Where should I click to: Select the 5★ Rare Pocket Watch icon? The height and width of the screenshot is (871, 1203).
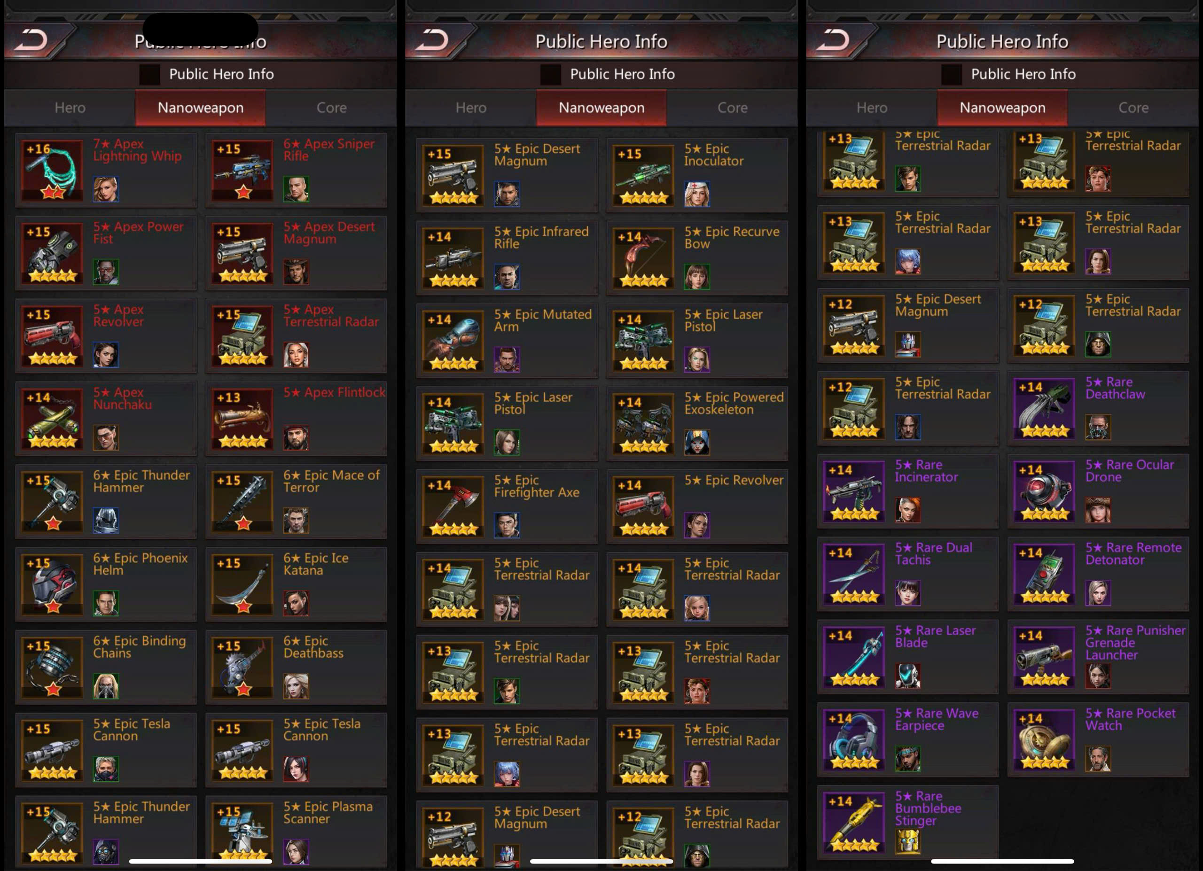[x=1045, y=739]
